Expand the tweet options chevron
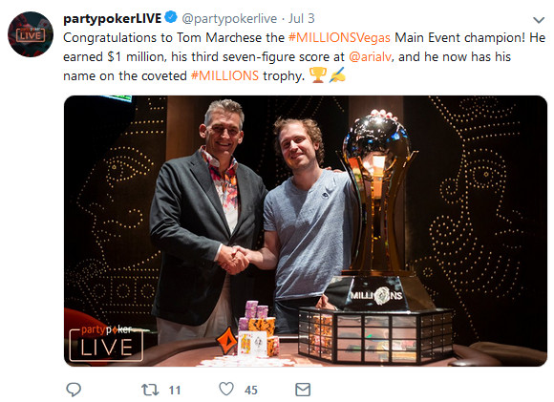The height and width of the screenshot is (402, 554). 539,20
